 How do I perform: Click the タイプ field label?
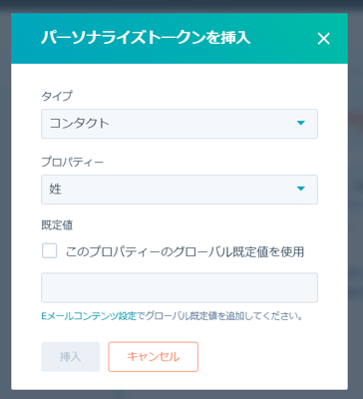pos(57,96)
